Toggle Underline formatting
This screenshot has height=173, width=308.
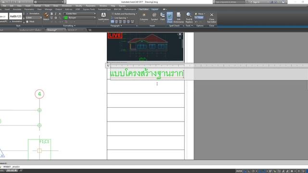pos(51,18)
